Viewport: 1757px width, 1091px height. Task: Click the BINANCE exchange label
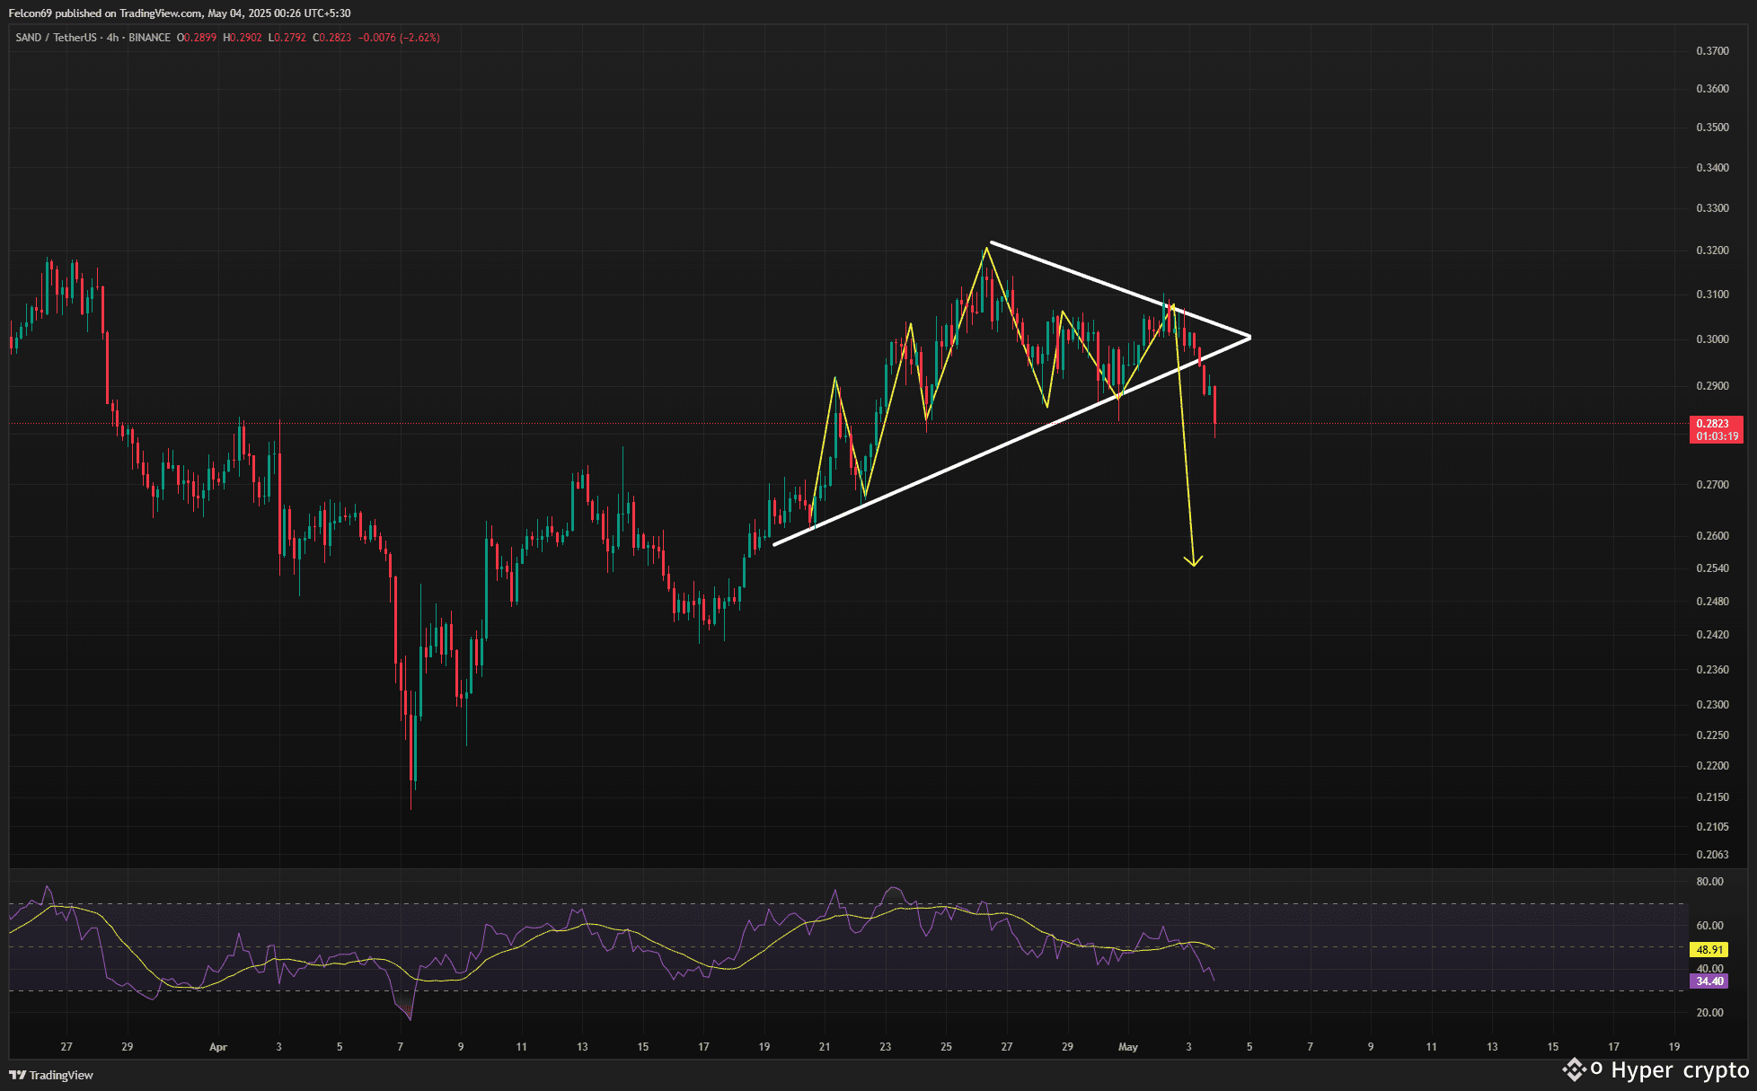149,38
